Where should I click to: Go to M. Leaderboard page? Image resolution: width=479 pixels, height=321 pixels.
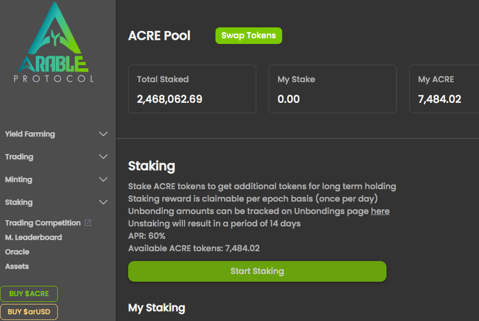[x=33, y=237]
